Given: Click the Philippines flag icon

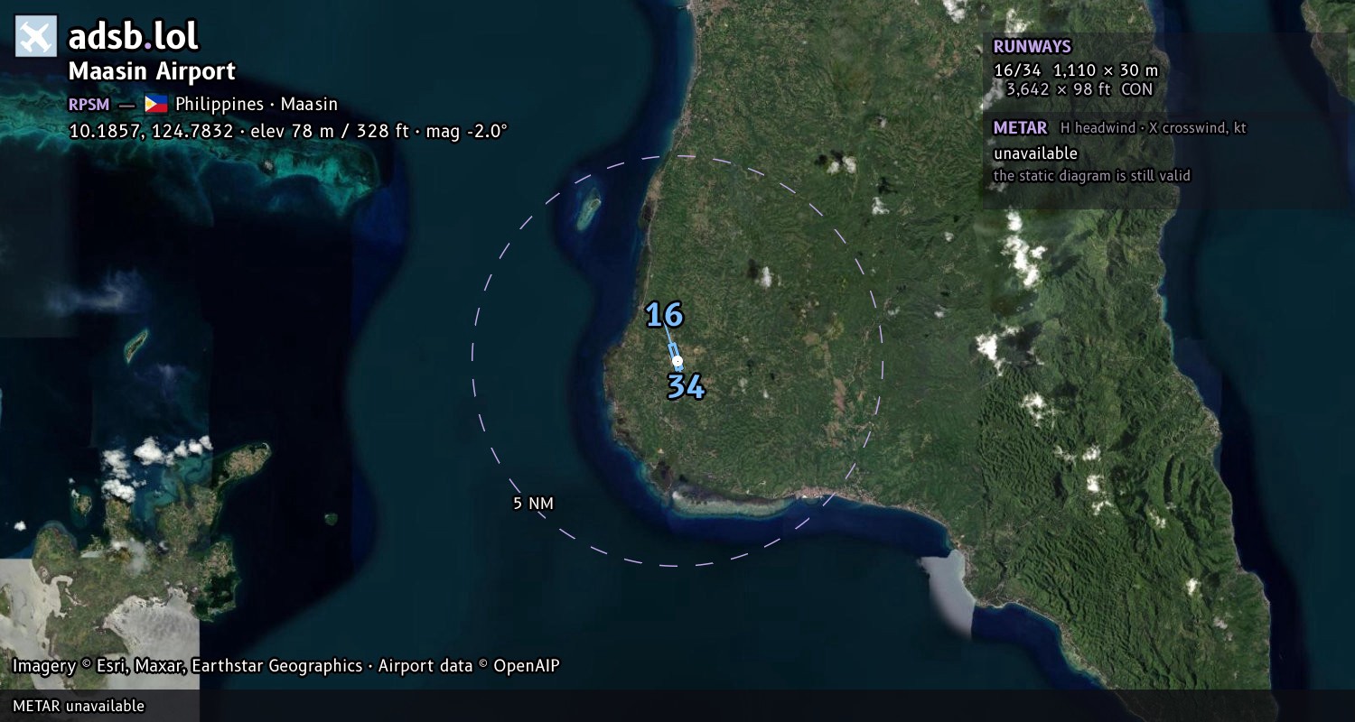Looking at the screenshot, I should point(156,104).
